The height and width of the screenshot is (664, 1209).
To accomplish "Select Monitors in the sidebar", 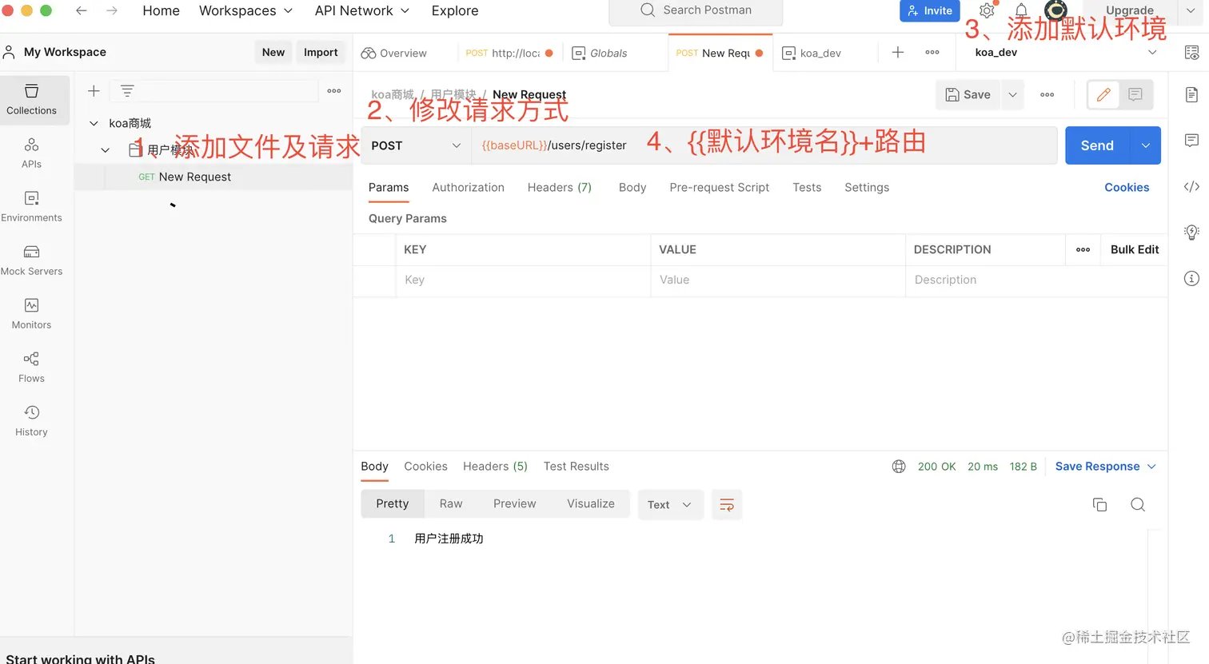I will click(31, 313).
